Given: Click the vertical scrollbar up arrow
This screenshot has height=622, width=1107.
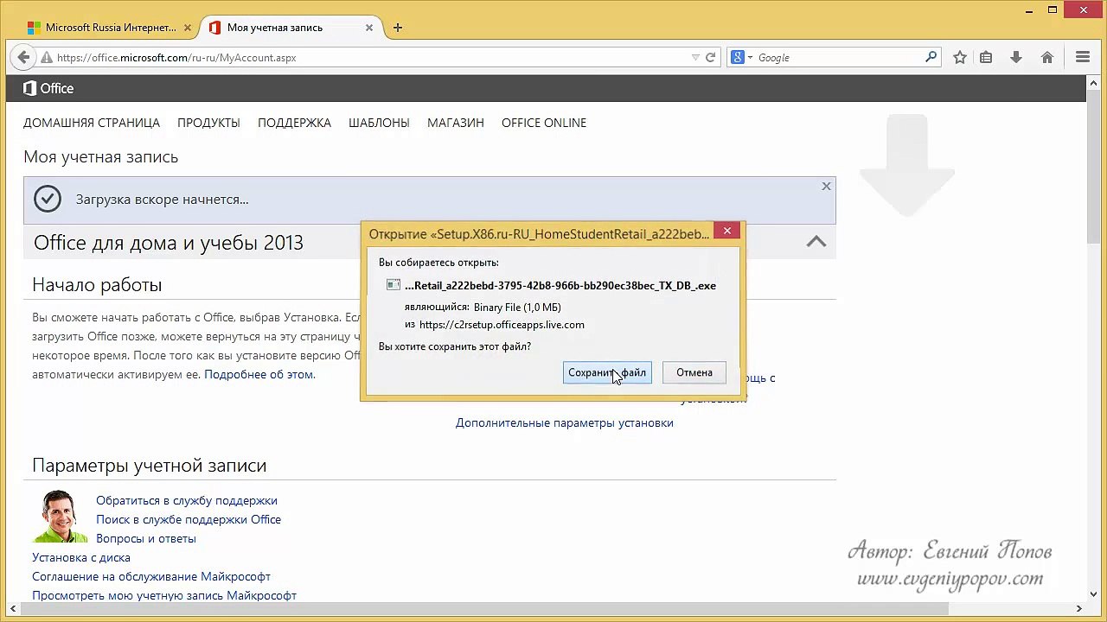Looking at the screenshot, I should (1093, 82).
